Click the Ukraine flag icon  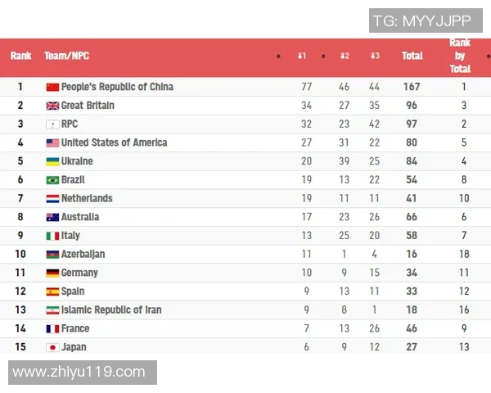(x=52, y=161)
